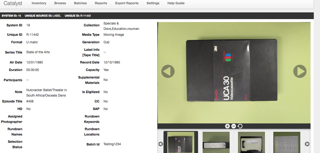This screenshot has width=320, height=153.
Task: Click the Assigned Photographer label
Action: pos(12,119)
